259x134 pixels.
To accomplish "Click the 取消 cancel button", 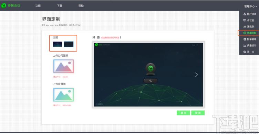I will point(198,113).
